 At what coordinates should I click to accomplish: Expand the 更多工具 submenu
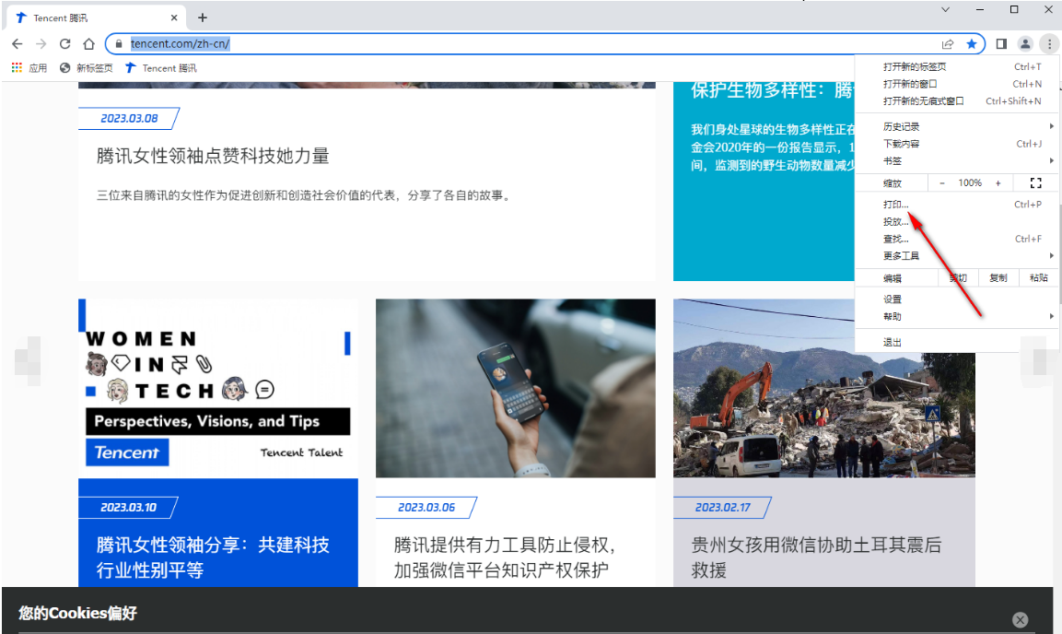898,255
